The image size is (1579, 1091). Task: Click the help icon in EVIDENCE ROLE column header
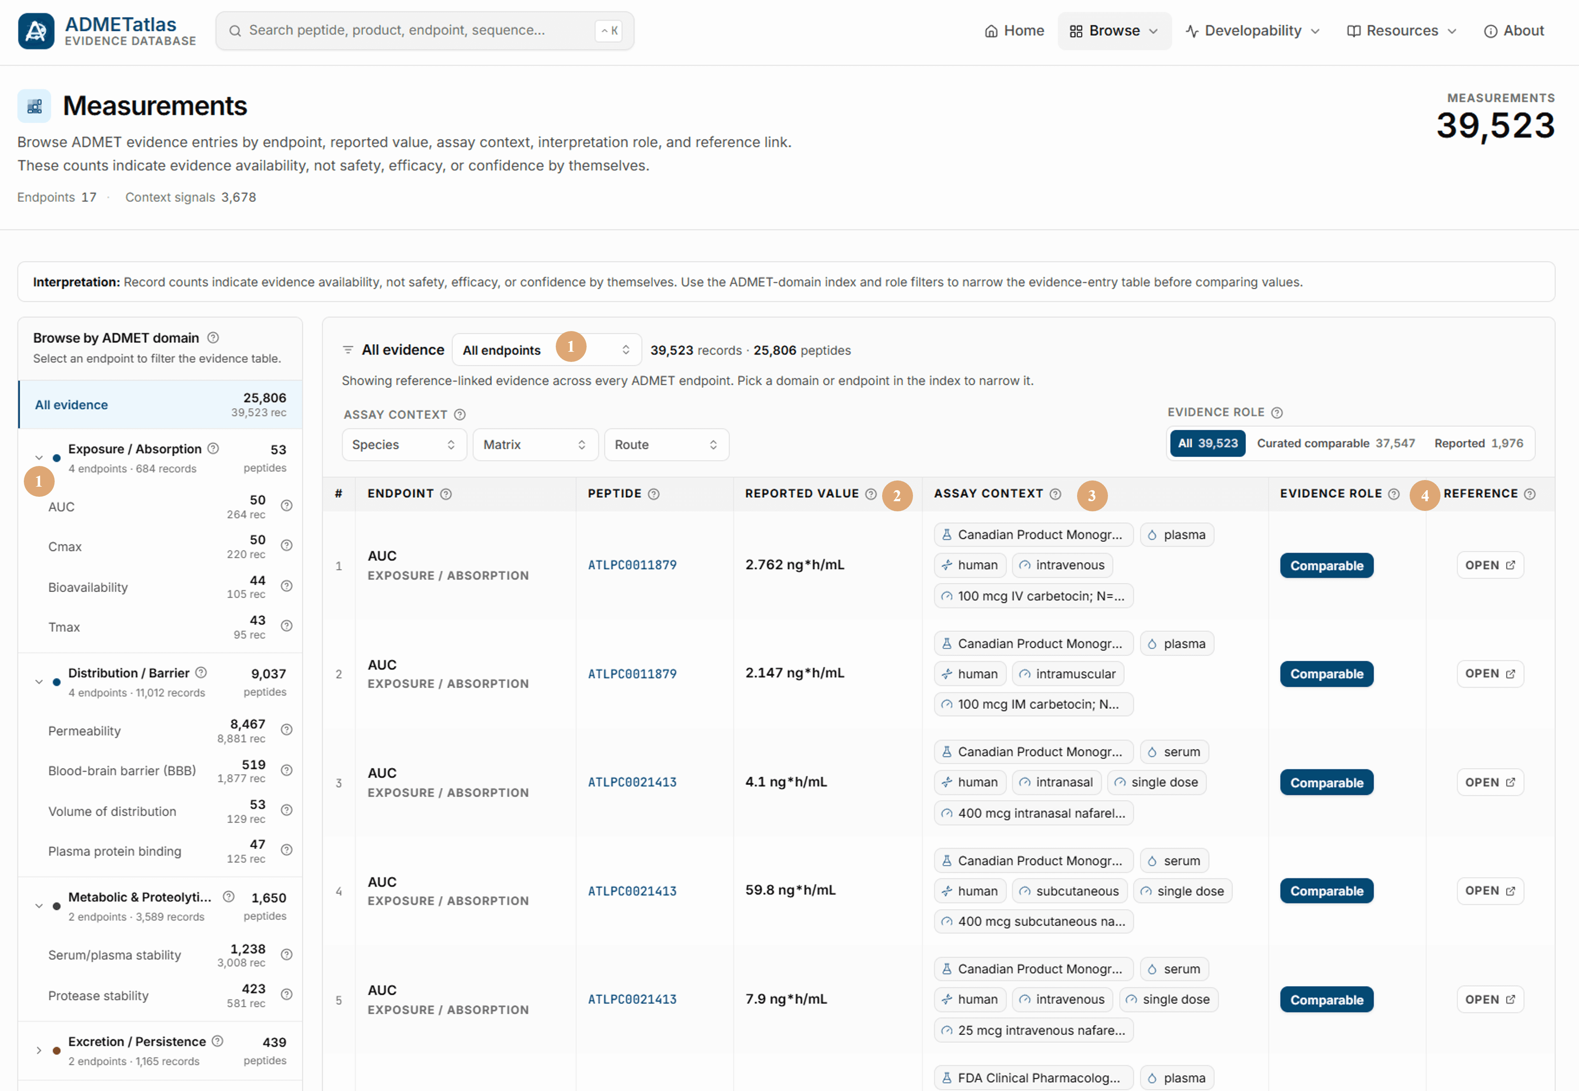click(x=1394, y=494)
